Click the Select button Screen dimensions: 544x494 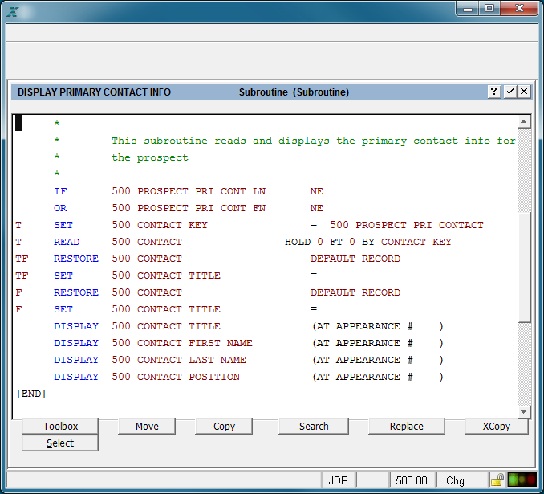click(x=60, y=443)
